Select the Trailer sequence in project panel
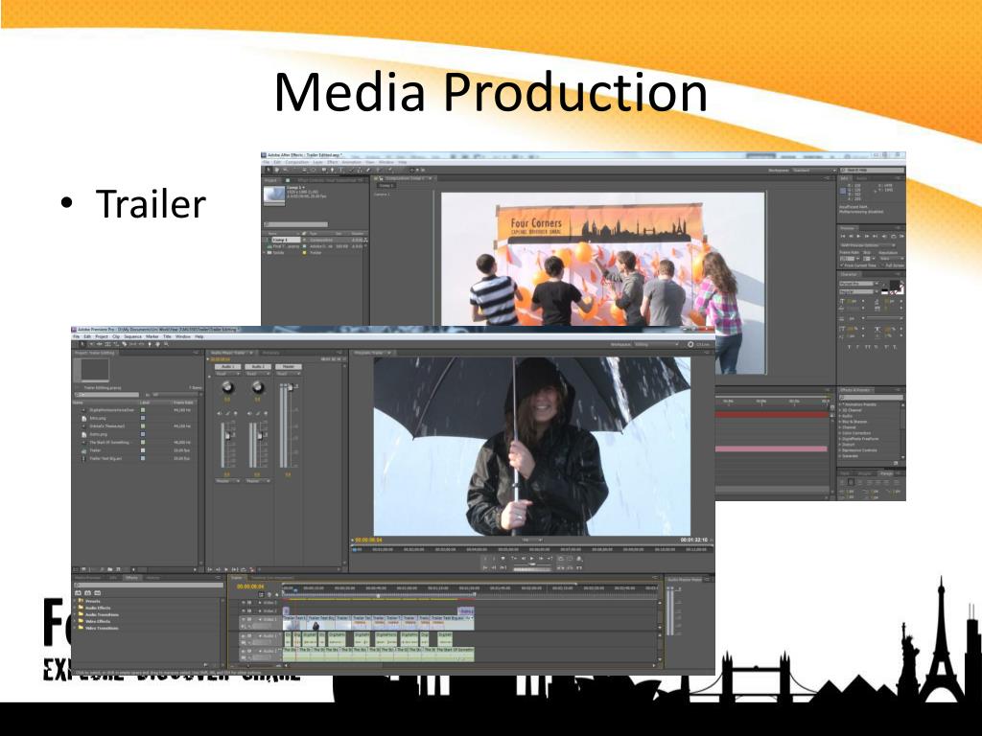This screenshot has width=982, height=736. 95,450
